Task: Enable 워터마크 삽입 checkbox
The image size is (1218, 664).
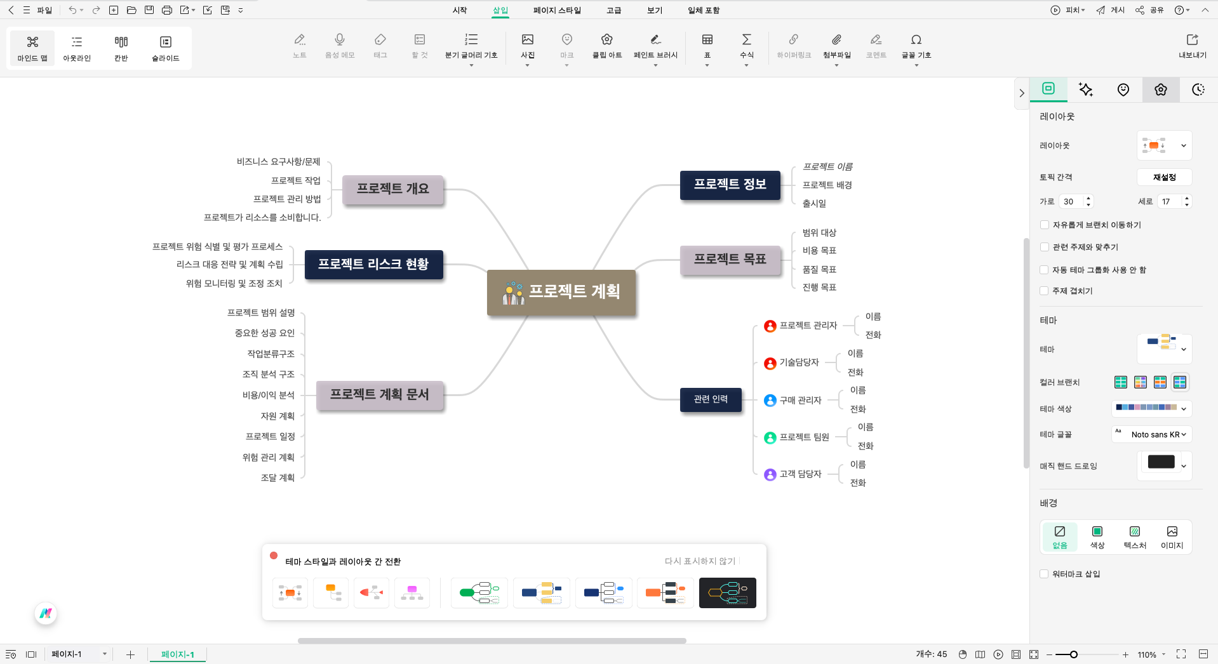Action: (1044, 574)
